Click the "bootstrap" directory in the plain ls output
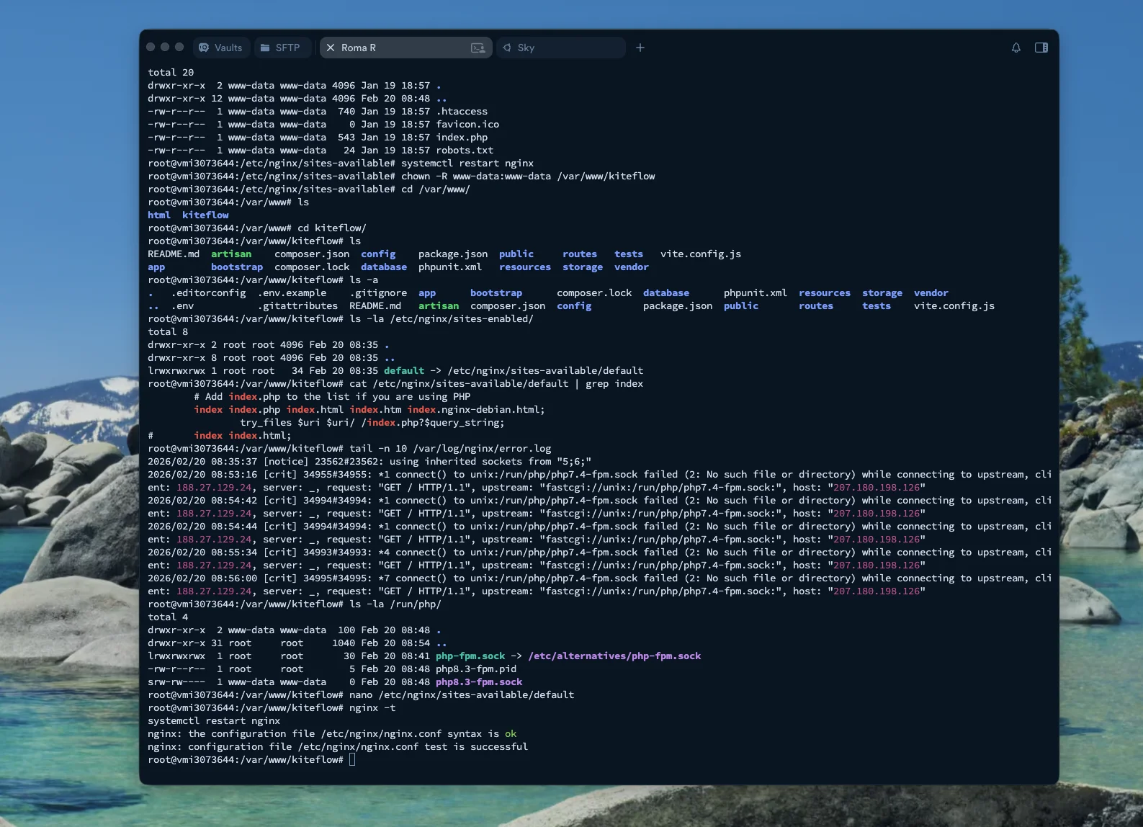This screenshot has width=1143, height=827. (x=237, y=267)
